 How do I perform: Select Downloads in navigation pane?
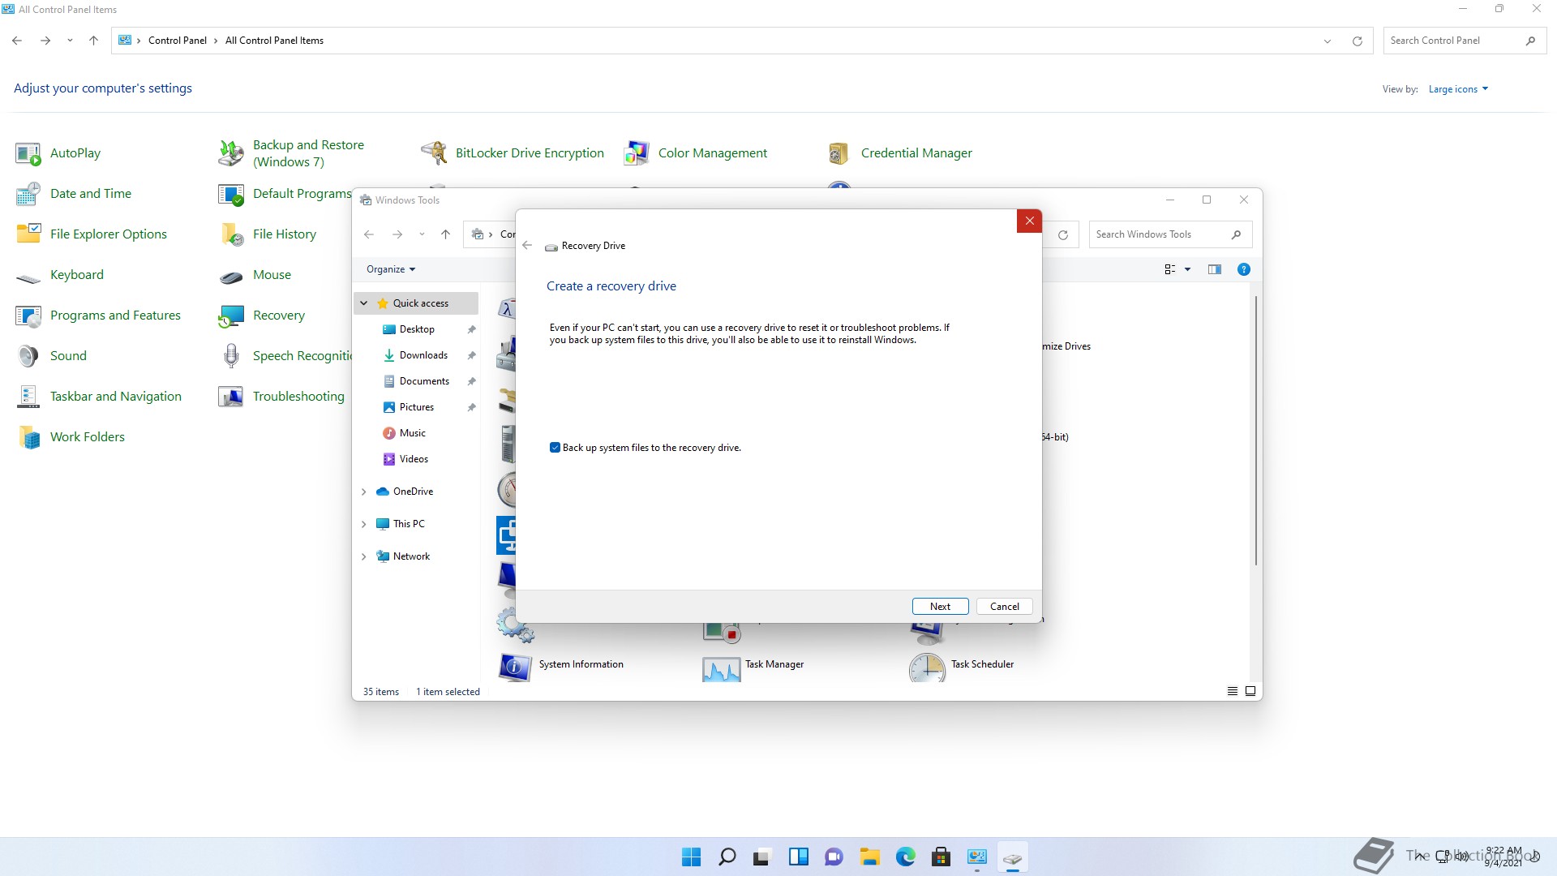click(x=423, y=355)
